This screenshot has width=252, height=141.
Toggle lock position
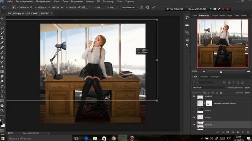coord(213,93)
